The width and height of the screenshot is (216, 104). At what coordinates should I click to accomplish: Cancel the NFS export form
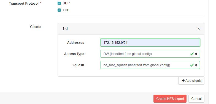click(x=196, y=99)
